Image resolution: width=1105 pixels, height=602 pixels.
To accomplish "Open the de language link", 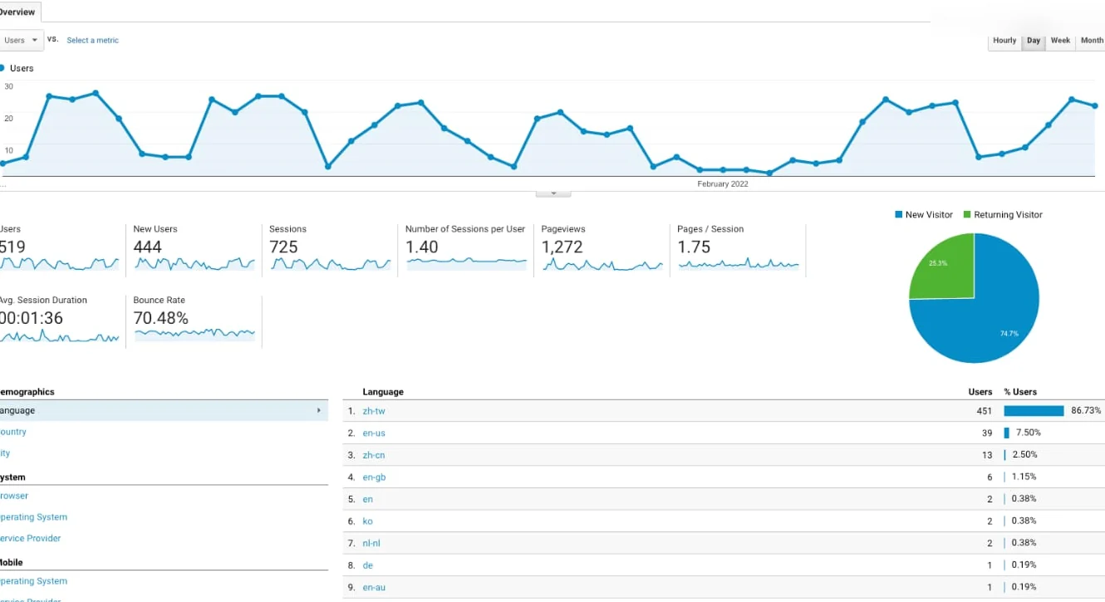I will pos(367,565).
